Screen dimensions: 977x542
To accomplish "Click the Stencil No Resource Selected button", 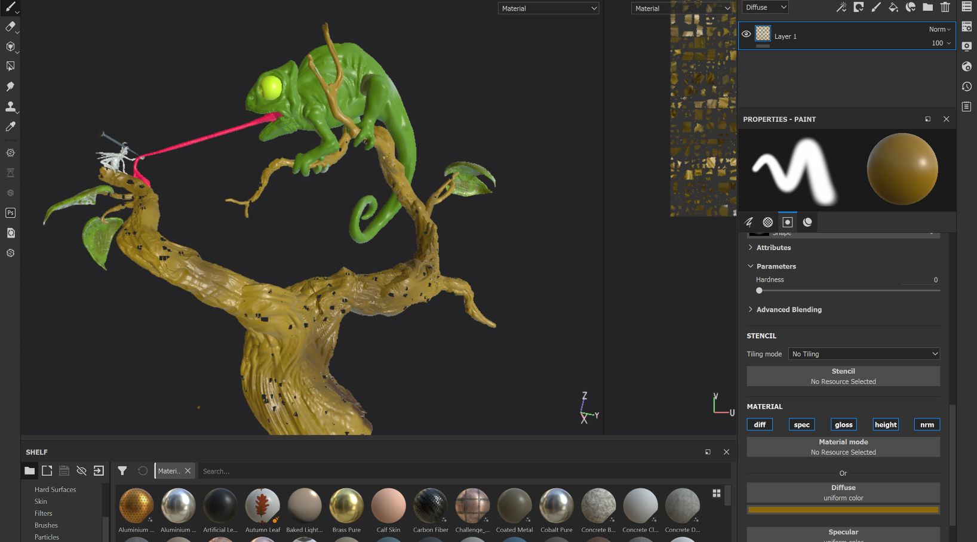I will point(843,376).
